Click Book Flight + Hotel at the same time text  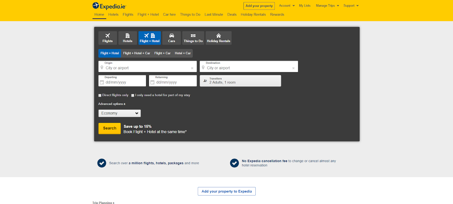(x=155, y=132)
